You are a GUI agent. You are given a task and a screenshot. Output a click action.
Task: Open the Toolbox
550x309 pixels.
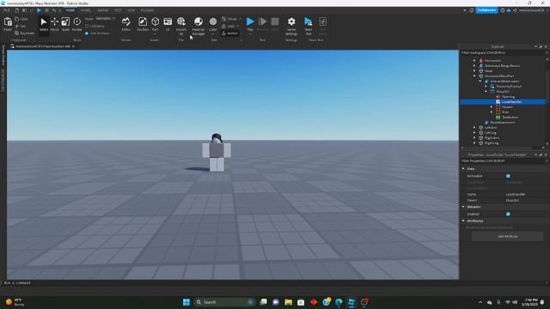143,25
